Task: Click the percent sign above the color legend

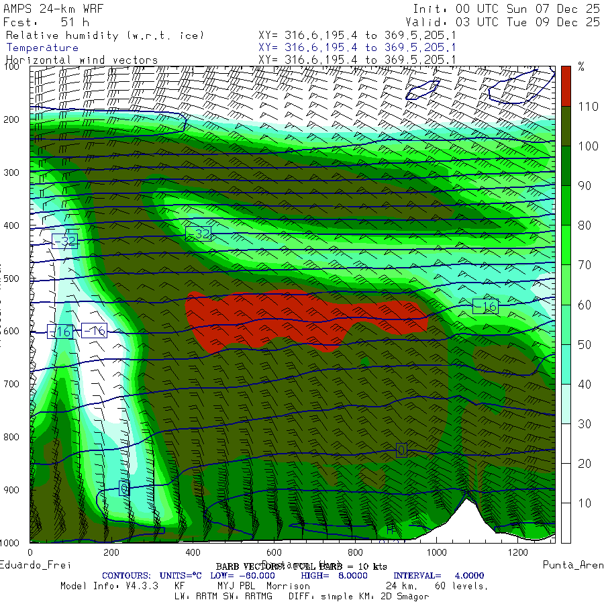Action: click(x=581, y=66)
